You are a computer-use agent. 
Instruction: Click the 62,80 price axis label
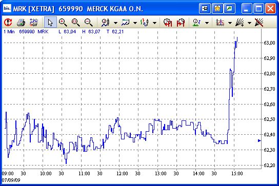coord(269,73)
